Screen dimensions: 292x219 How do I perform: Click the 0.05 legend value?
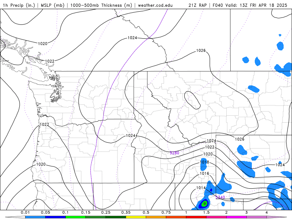(x=45, y=212)
